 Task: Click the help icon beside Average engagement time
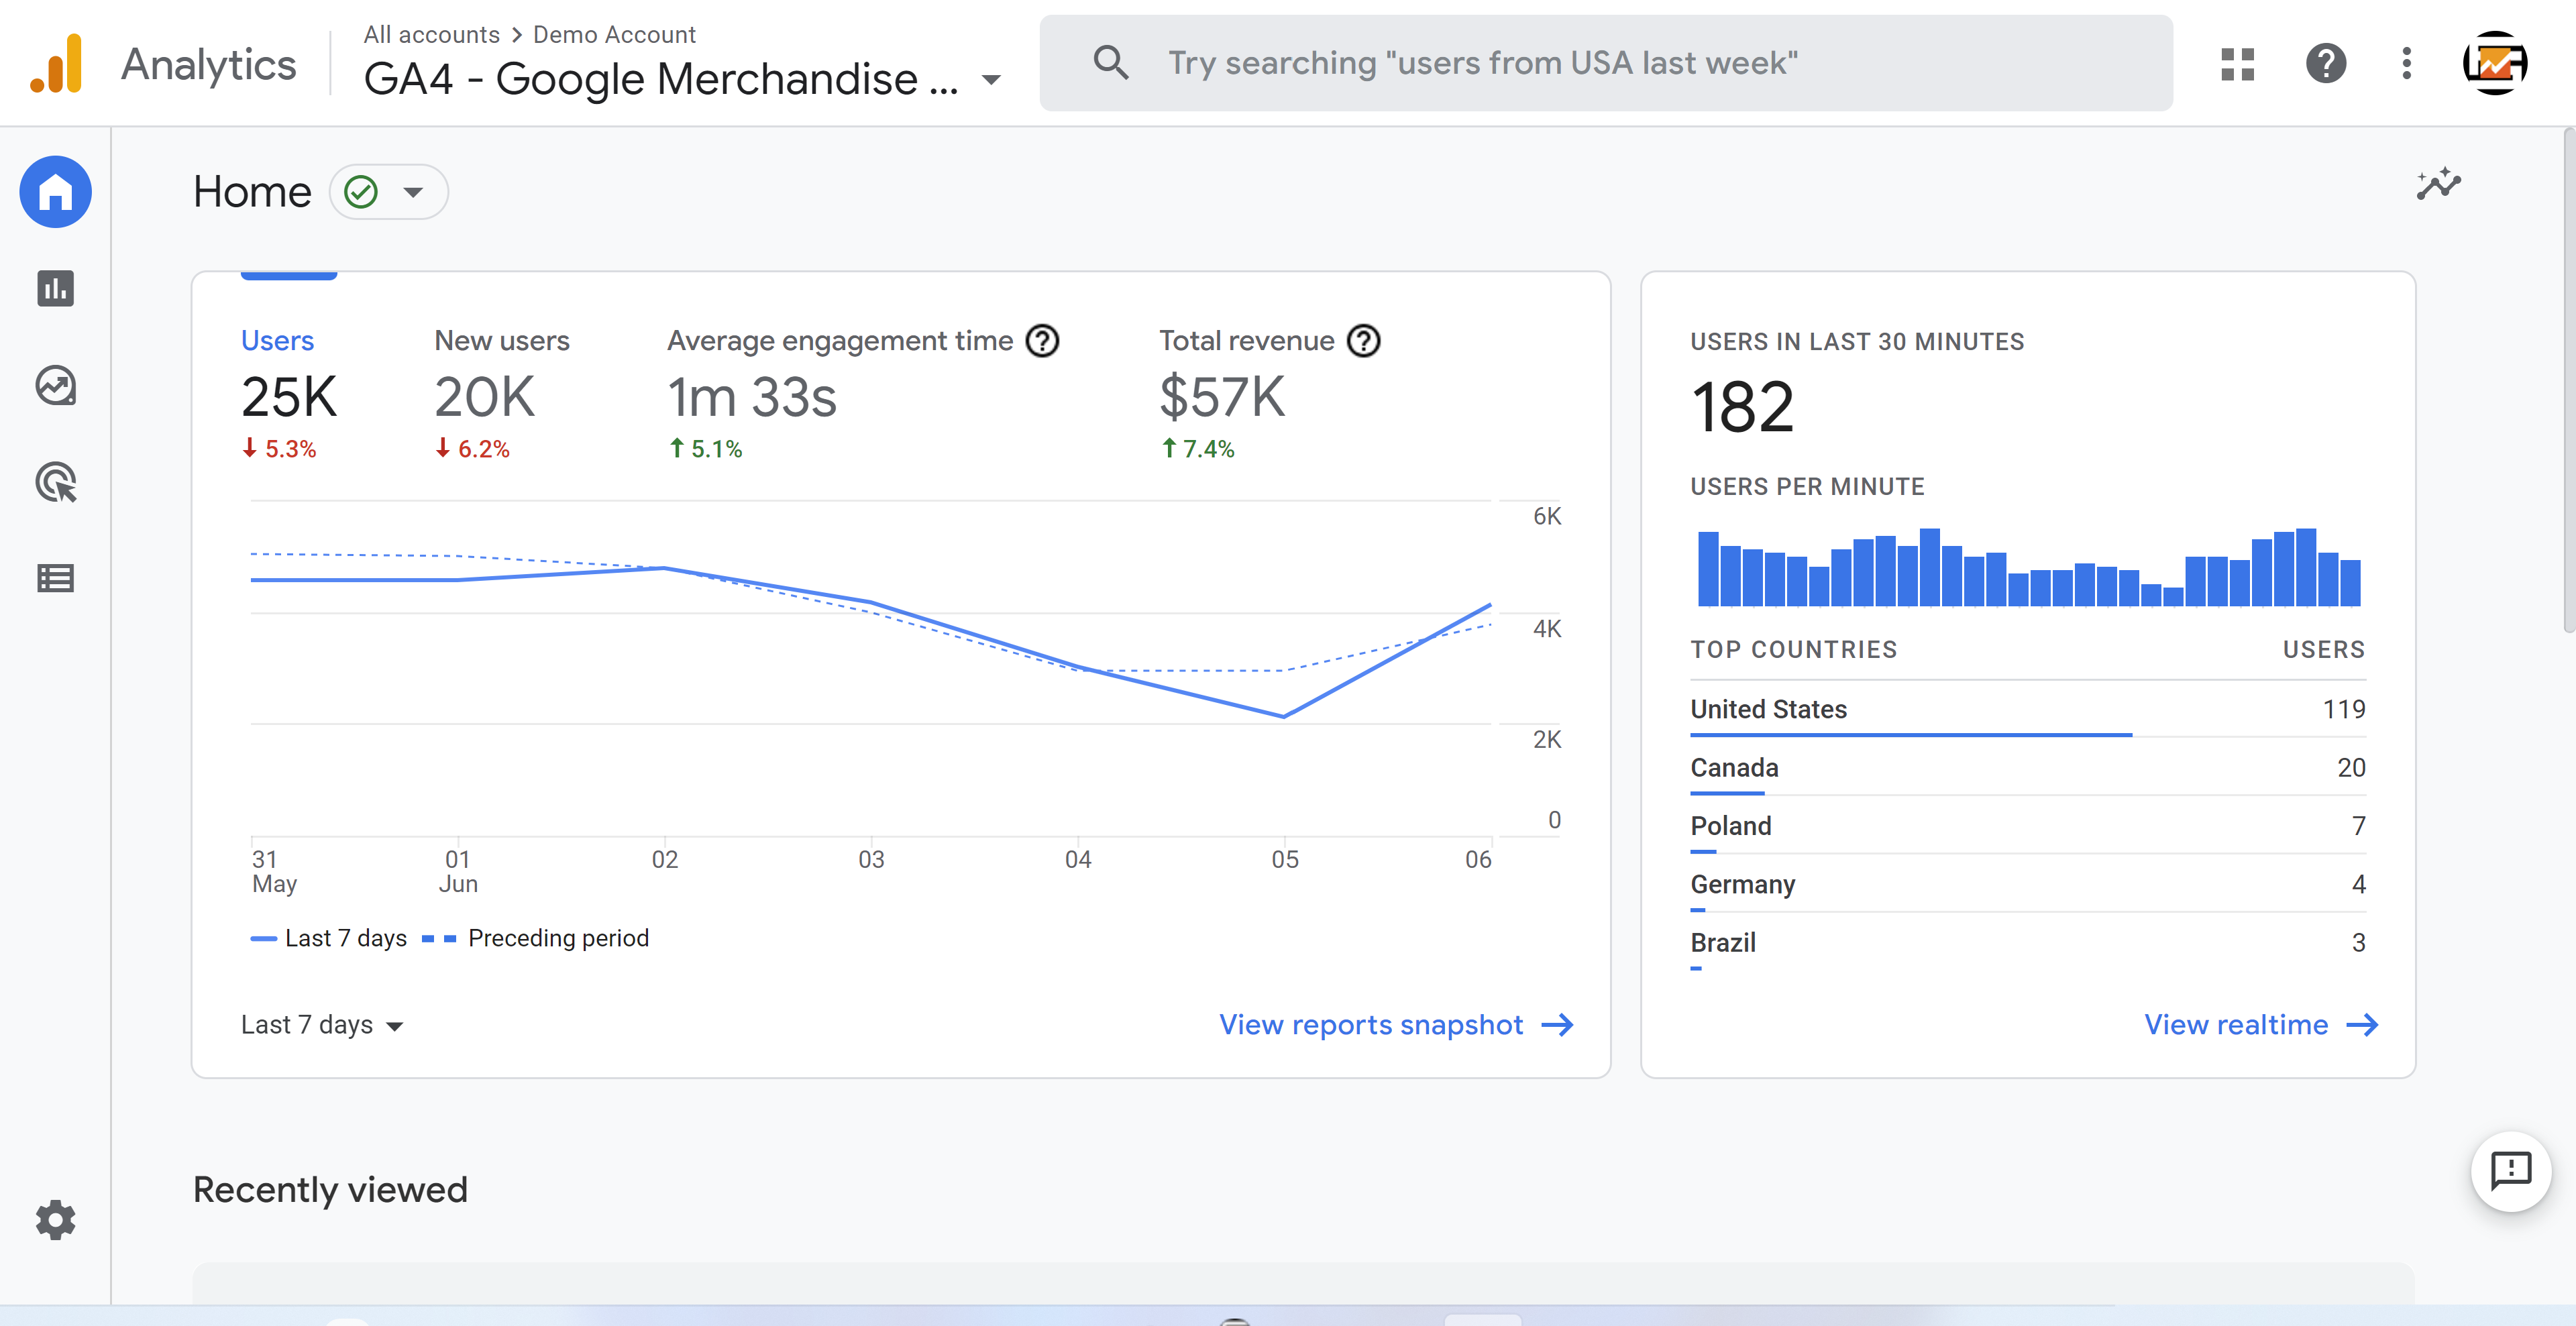[1042, 341]
